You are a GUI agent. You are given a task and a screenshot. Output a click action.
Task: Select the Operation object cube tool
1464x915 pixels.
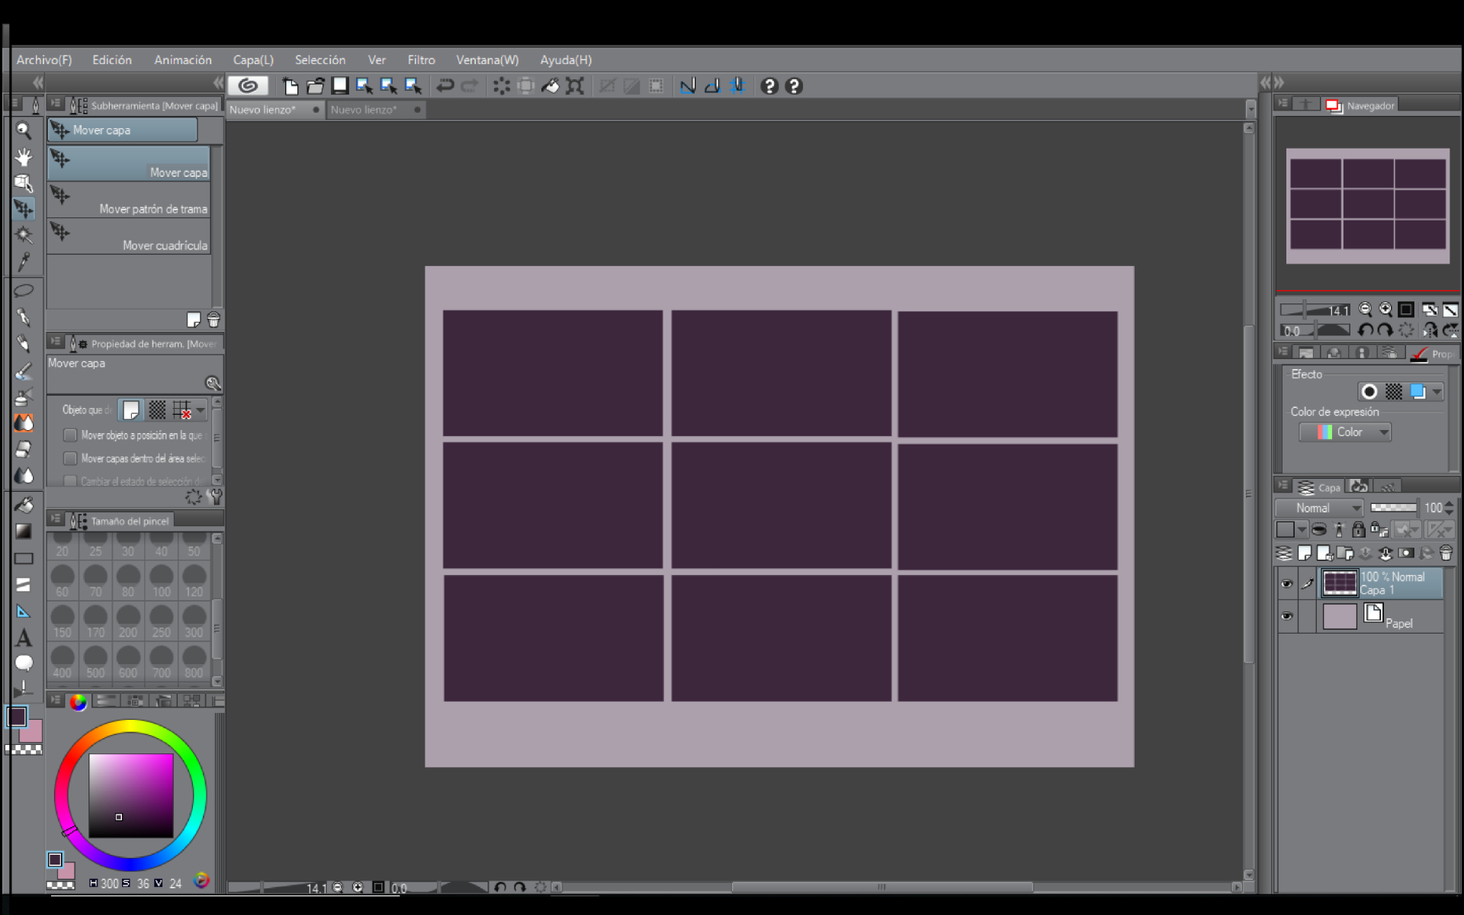coord(24,183)
